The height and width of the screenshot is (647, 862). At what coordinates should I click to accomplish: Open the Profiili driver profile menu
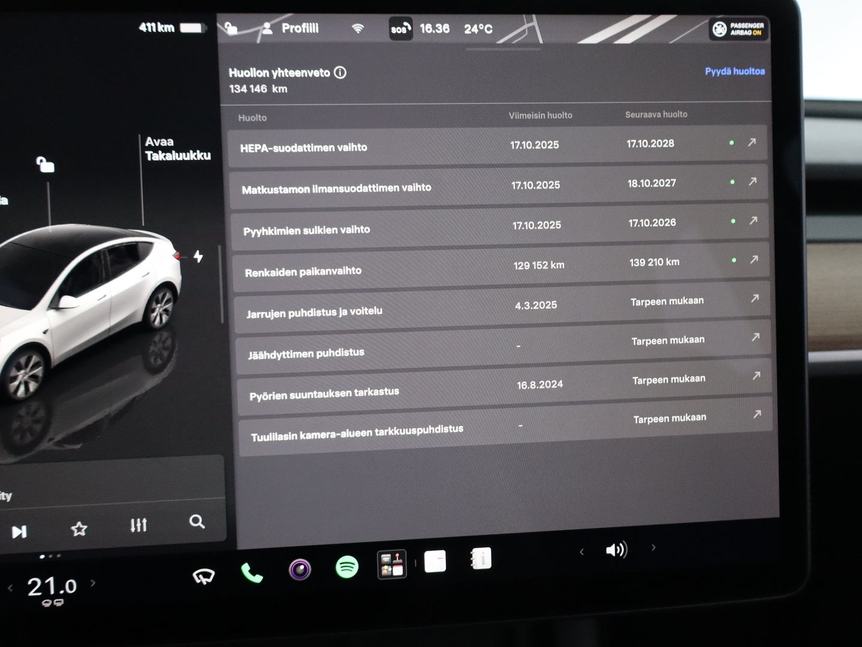tap(291, 28)
